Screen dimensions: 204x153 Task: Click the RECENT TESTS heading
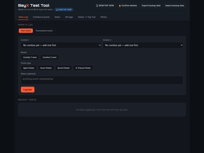[x=27, y=100]
